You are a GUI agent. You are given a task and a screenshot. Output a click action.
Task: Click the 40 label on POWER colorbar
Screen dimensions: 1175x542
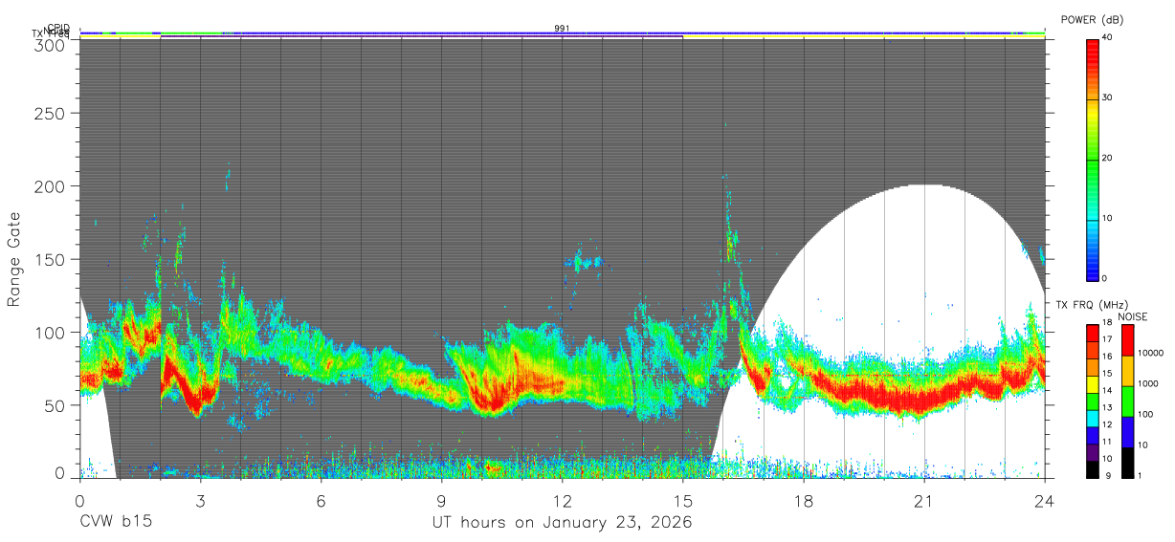coord(1109,37)
